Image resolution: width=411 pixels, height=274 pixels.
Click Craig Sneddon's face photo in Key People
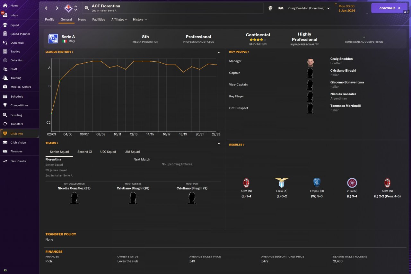310,62
